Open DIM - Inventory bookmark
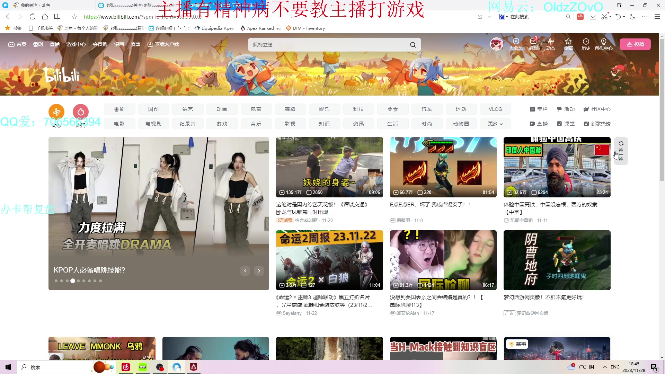 pos(305,28)
